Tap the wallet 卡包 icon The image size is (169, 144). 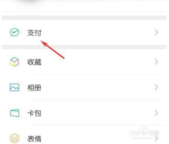pos(15,113)
